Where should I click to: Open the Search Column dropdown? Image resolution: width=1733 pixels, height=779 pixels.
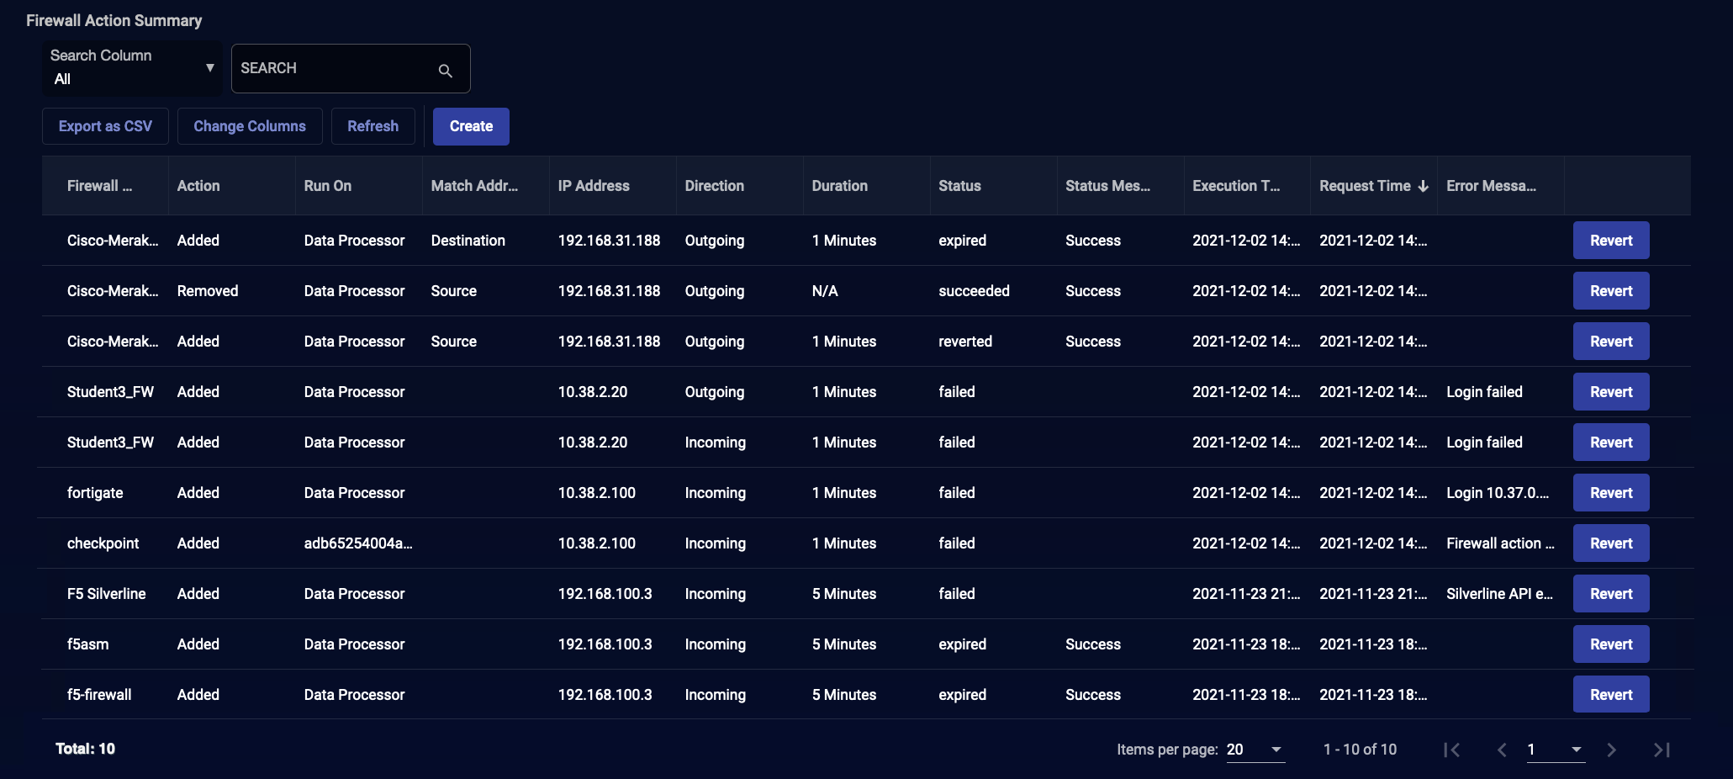pyautogui.click(x=132, y=68)
